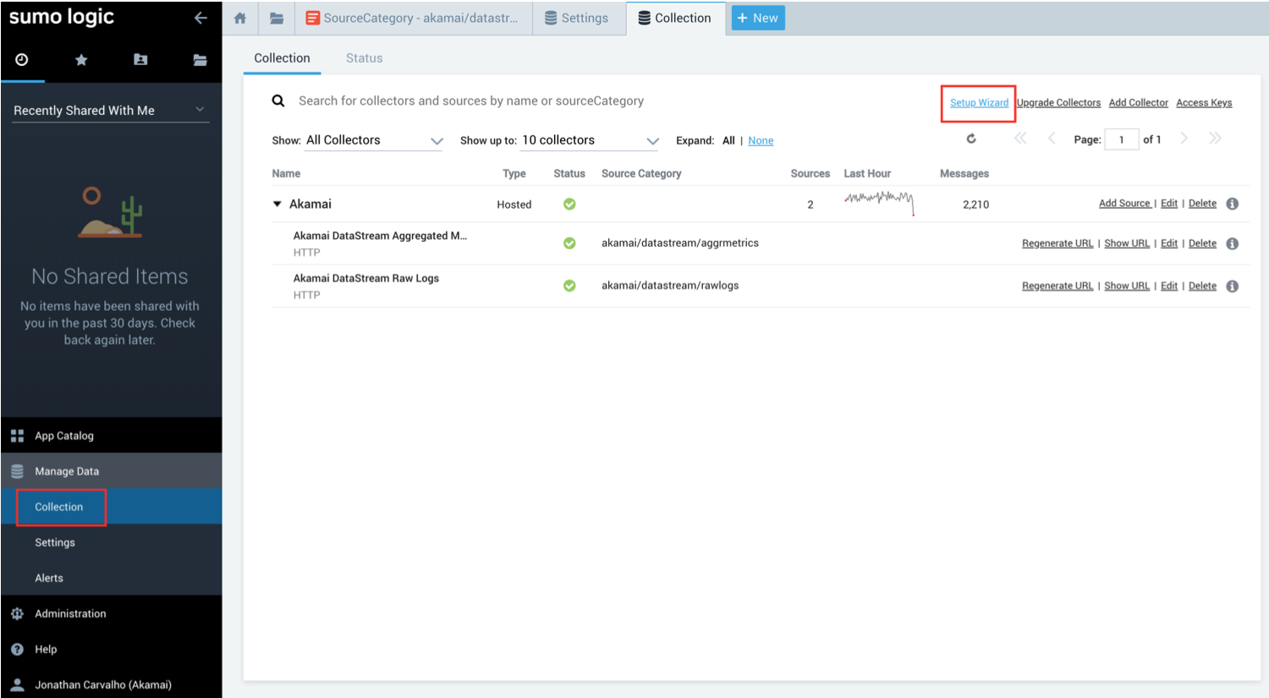
Task: Click the rawlogs source green status icon
Action: click(x=569, y=286)
